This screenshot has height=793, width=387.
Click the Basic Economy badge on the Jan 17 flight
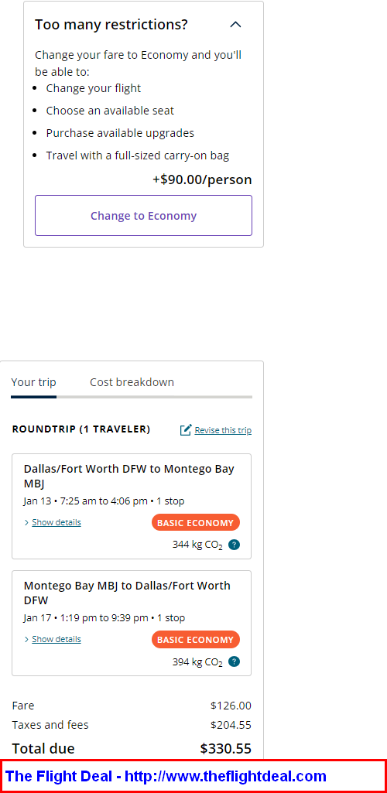[x=196, y=639]
